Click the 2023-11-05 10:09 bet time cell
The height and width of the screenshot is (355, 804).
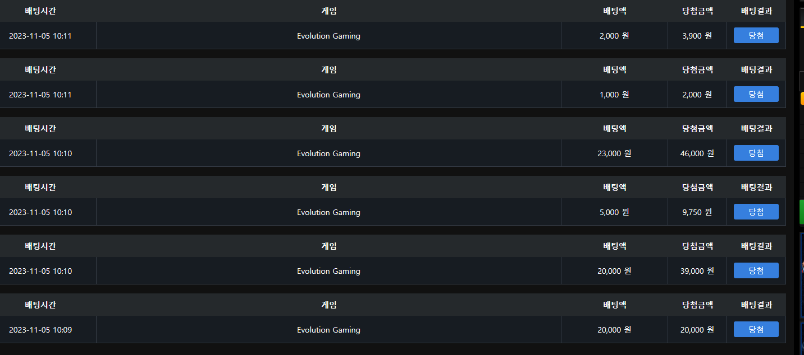[x=48, y=330]
